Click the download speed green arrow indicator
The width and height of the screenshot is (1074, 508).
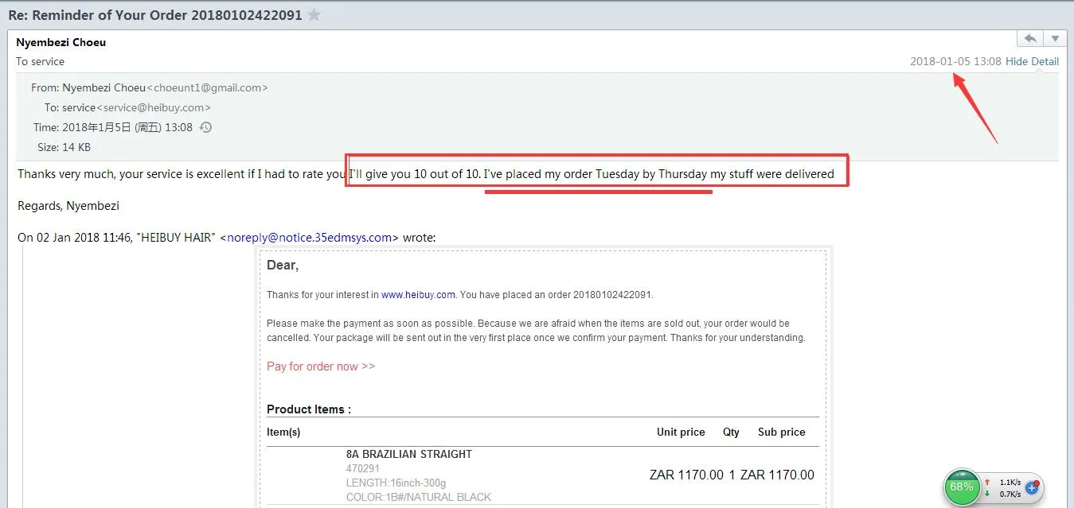pyautogui.click(x=987, y=494)
